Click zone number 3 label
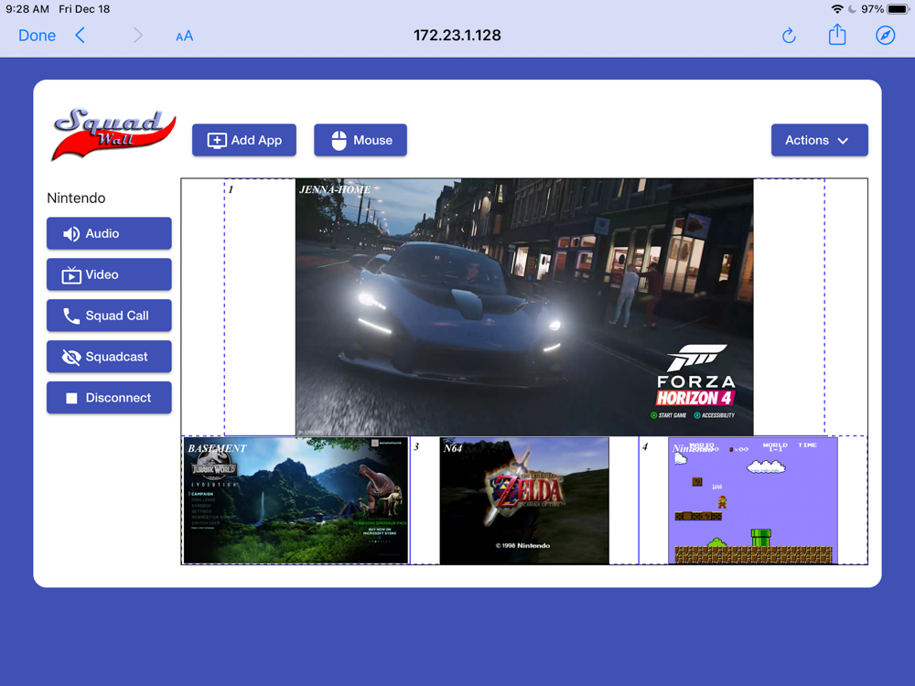915x686 pixels. pos(416,446)
